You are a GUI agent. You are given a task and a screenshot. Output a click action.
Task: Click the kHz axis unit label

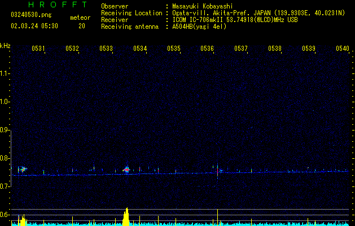pos(5,46)
